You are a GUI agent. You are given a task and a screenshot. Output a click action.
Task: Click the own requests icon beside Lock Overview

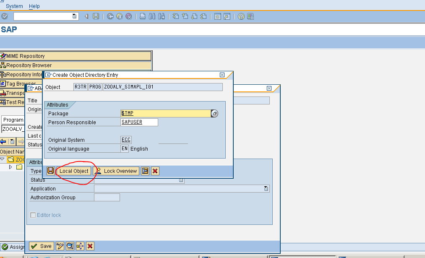tap(145, 171)
